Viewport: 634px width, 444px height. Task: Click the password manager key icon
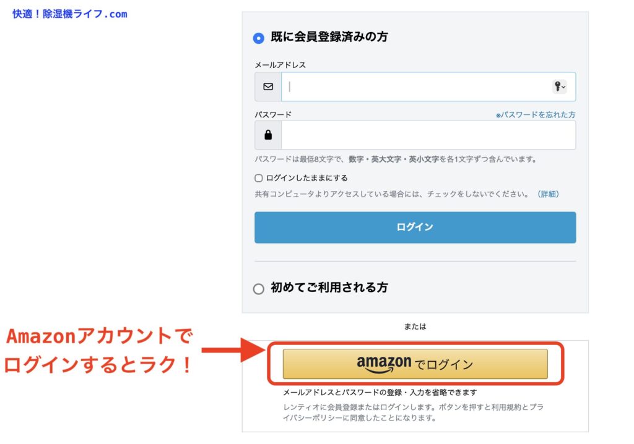(x=557, y=87)
